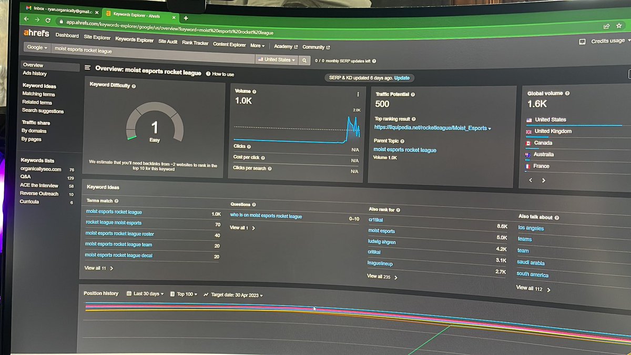Open the United States country dropdown
This screenshot has height=355, width=631.
(x=277, y=60)
